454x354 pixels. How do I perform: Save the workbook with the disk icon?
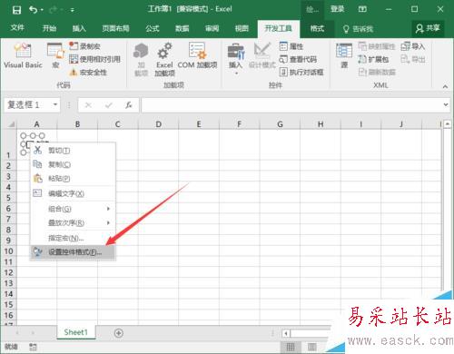pyautogui.click(x=16, y=10)
